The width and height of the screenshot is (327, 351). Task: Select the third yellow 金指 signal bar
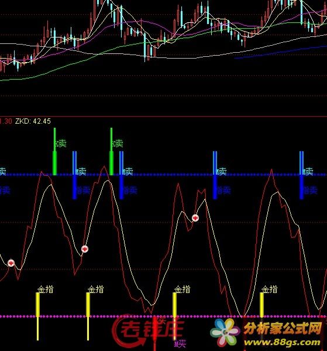tap(174, 316)
